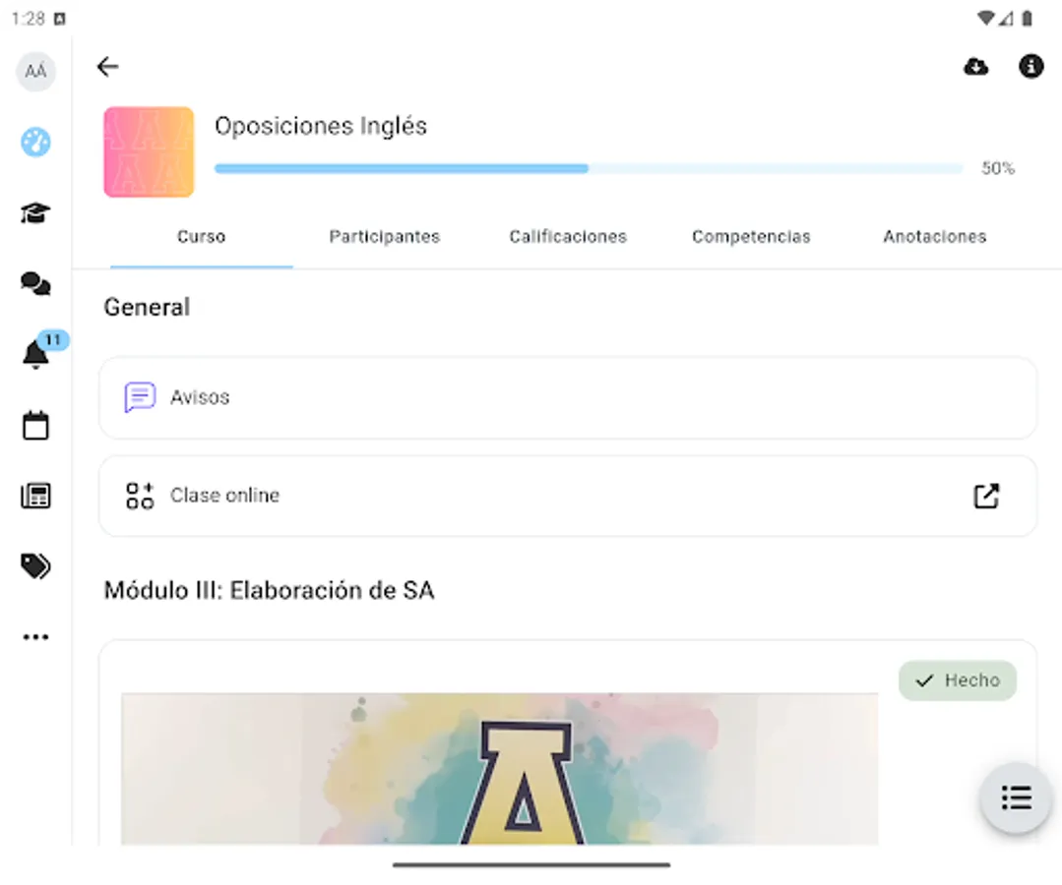Open Notifications using the bell icon
The height and width of the screenshot is (885, 1062).
coord(35,354)
